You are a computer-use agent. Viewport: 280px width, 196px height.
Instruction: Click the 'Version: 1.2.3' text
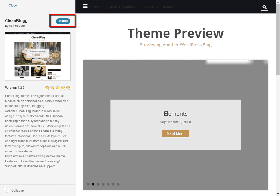(15, 88)
